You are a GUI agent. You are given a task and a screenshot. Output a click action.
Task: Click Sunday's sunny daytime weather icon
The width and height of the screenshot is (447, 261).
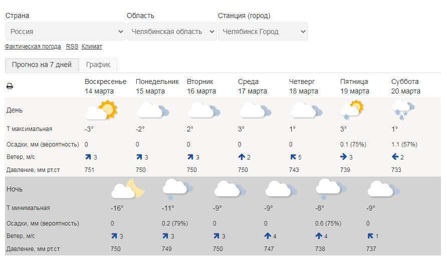pos(101,109)
